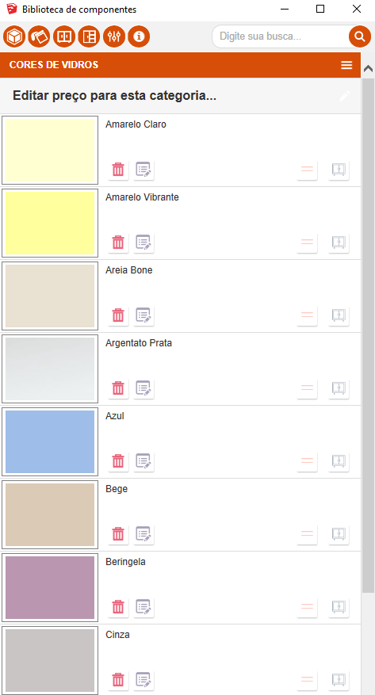Delete the Azul glass color
Viewport: 375px width, 695px height.
(118, 461)
